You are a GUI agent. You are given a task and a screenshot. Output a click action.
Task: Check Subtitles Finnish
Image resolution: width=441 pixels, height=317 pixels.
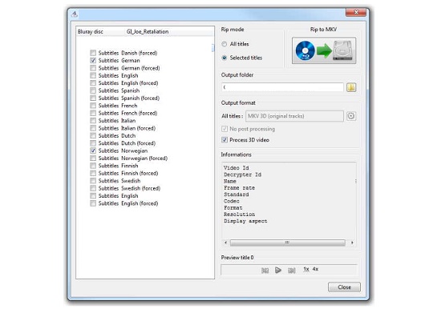click(x=93, y=166)
